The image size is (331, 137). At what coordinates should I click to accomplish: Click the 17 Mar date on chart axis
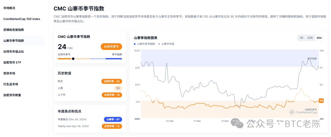coord(197,121)
